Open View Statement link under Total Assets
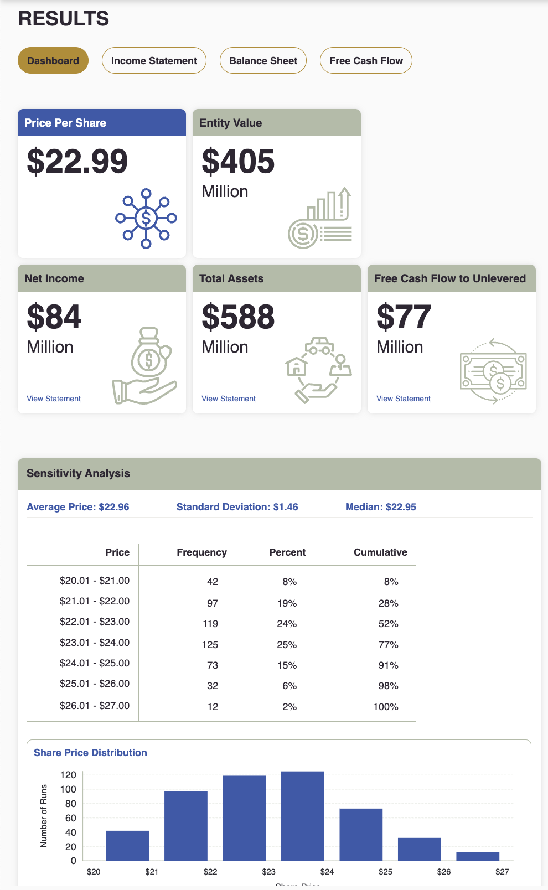This screenshot has height=890, width=548. coord(229,399)
